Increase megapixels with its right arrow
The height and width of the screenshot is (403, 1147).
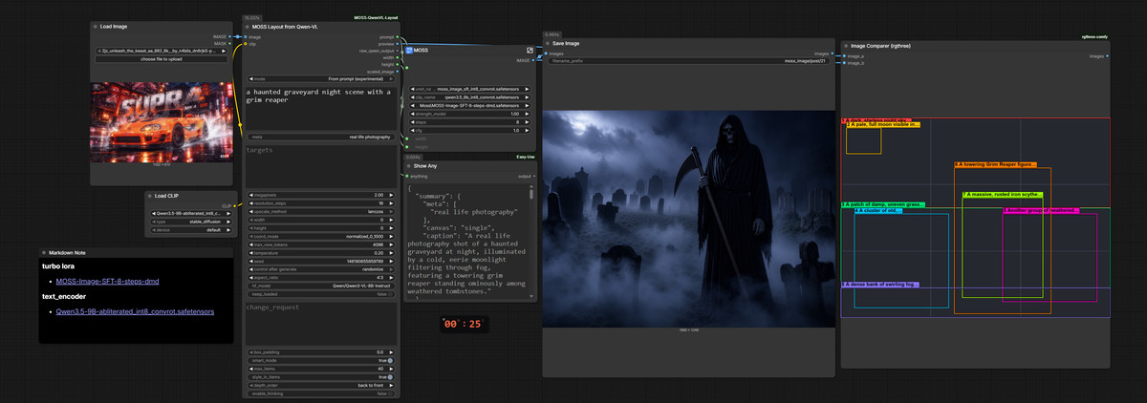(x=392, y=195)
